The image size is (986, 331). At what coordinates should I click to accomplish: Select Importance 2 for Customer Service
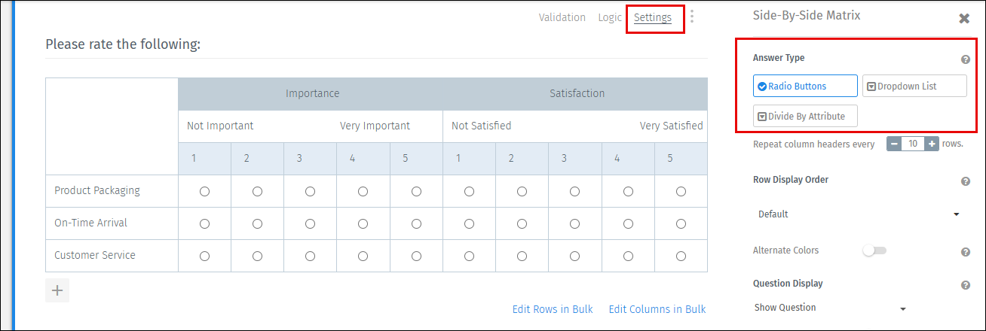[x=257, y=256]
